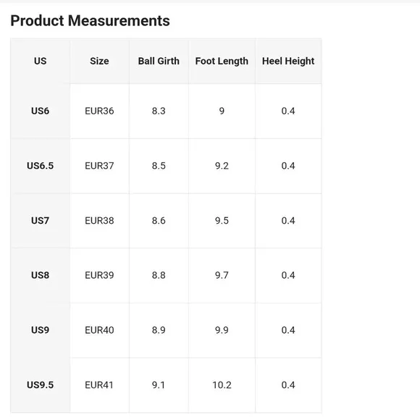The width and height of the screenshot is (420, 420).
Task: Select the US6.5 row label
Action: pos(40,166)
